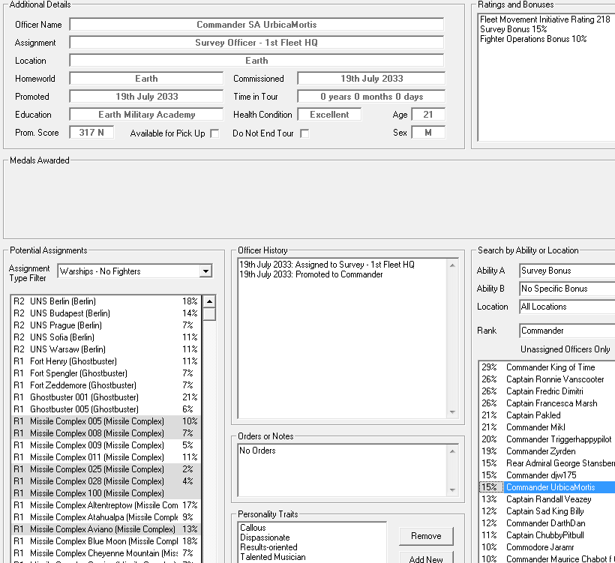
Task: Select Missile Complex Cheyenne Mountain row
Action: click(x=106, y=553)
